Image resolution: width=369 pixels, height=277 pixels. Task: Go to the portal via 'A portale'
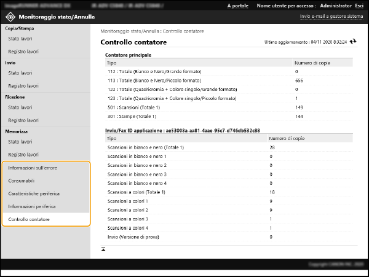238,5
